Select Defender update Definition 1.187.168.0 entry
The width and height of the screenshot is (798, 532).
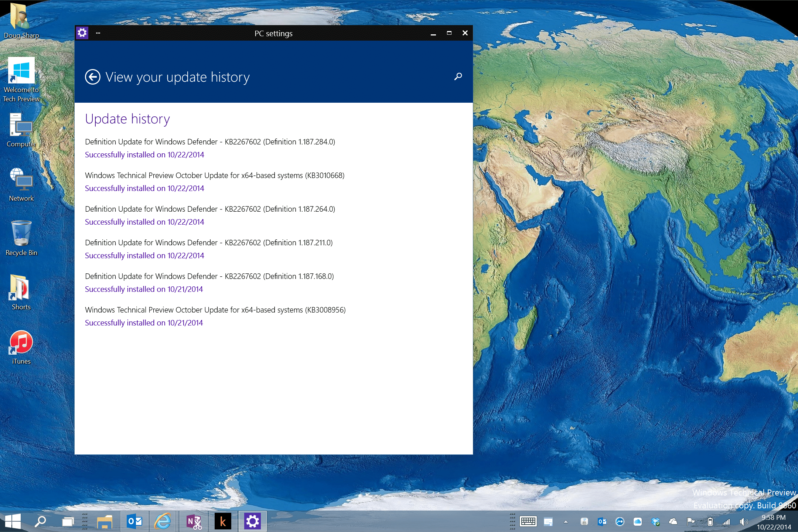click(209, 276)
